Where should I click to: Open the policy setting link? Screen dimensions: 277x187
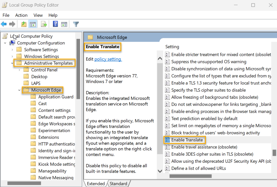[108, 59]
